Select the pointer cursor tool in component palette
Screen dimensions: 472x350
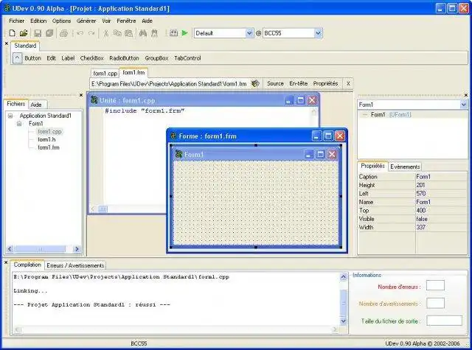point(17,58)
